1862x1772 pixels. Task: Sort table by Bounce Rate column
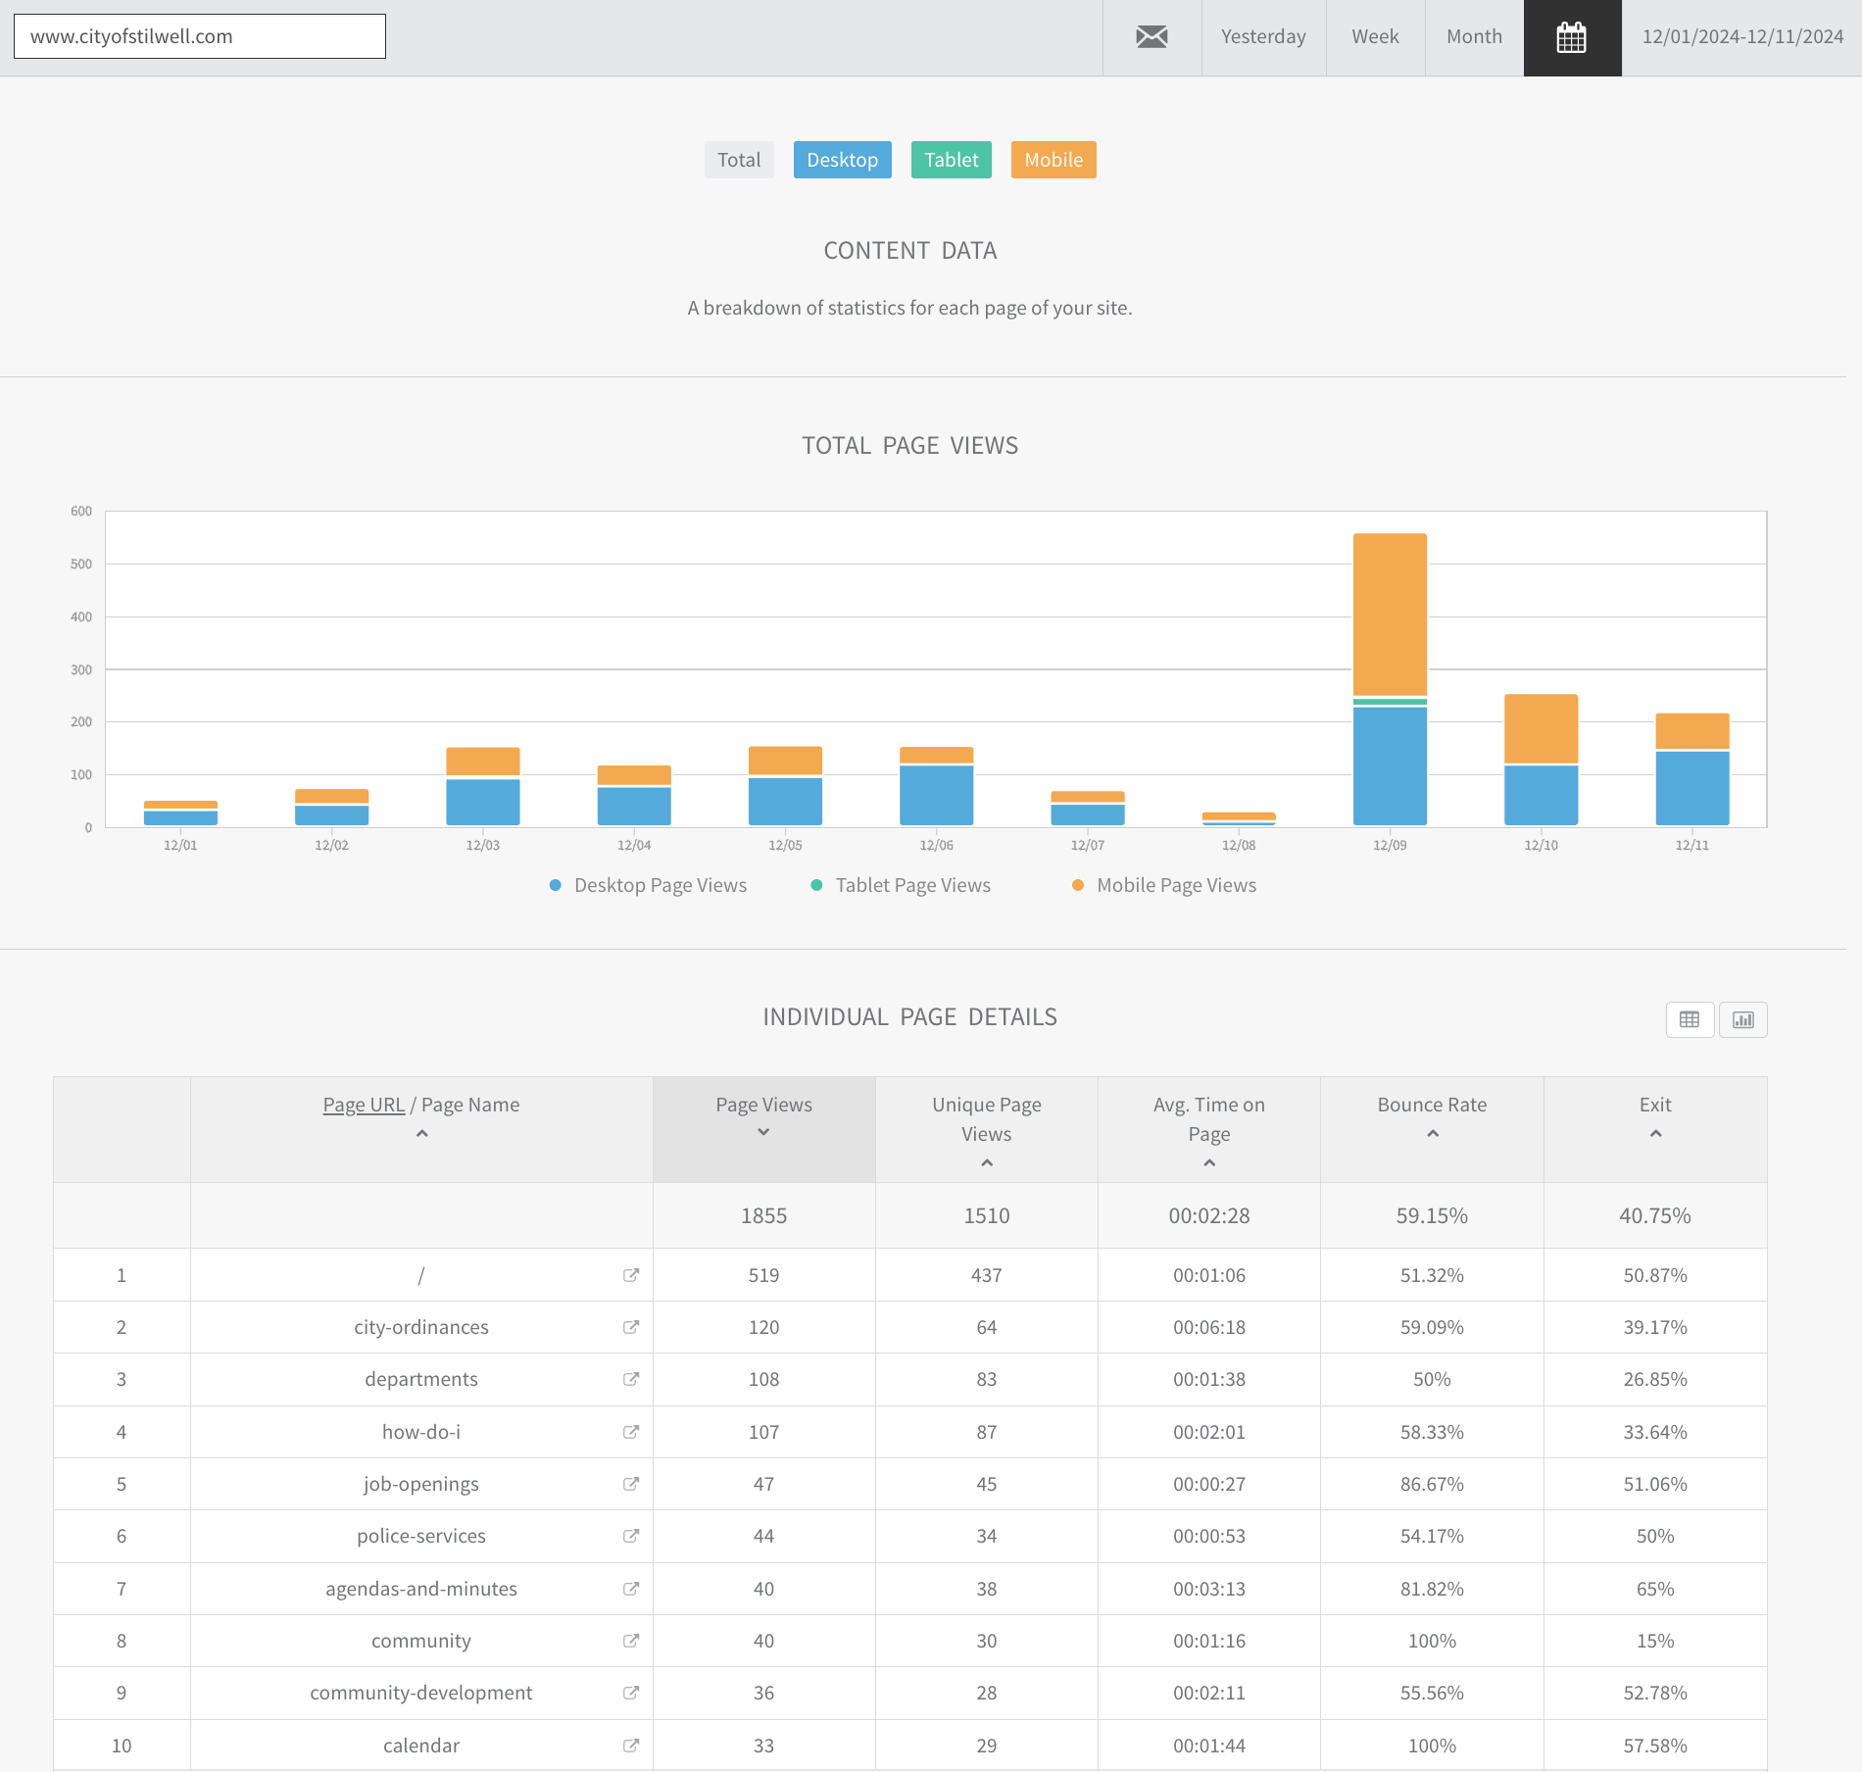(1432, 1117)
